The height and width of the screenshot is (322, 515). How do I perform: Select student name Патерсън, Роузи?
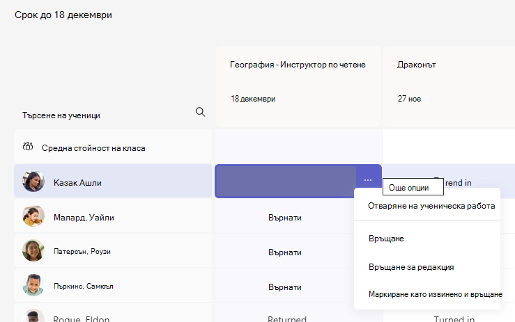pos(82,252)
